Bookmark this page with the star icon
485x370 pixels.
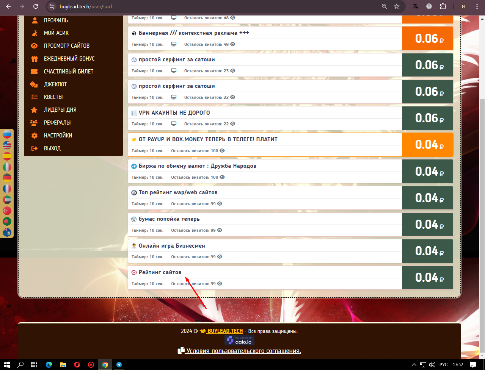tap(397, 6)
